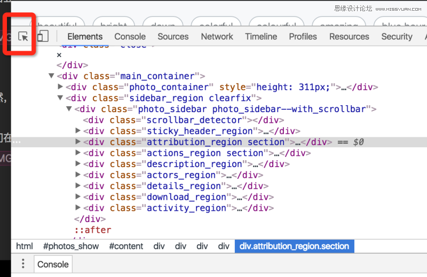Expand the details_region div
The image size is (427, 277).
point(77,186)
